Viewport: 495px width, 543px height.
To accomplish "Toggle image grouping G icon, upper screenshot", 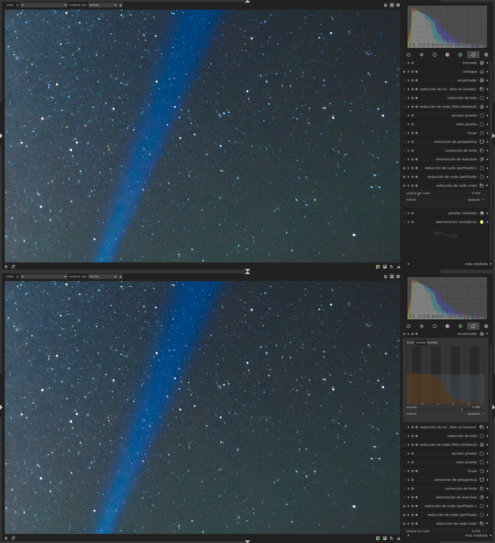I will [x=385, y=5].
